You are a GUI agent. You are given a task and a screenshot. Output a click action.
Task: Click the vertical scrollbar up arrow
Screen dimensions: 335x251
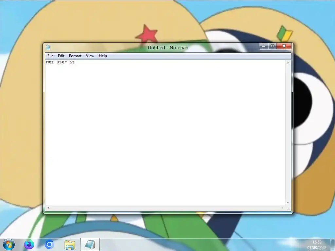point(288,62)
